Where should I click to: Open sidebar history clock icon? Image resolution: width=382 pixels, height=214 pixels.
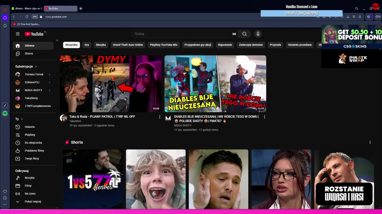pyautogui.click(x=5, y=198)
